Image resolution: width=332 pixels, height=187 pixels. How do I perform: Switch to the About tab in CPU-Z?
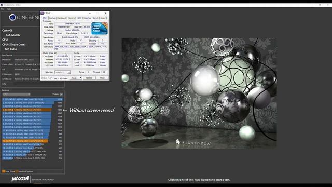click(103, 18)
